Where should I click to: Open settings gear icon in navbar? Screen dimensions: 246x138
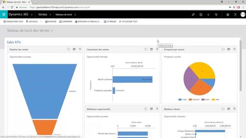click(x=228, y=15)
